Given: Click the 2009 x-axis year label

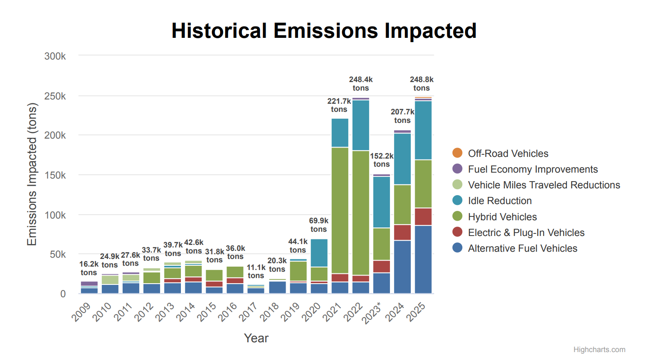Looking at the screenshot, I should (x=81, y=312).
